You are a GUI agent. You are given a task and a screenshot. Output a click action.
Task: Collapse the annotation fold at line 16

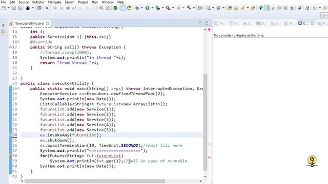[18, 42]
